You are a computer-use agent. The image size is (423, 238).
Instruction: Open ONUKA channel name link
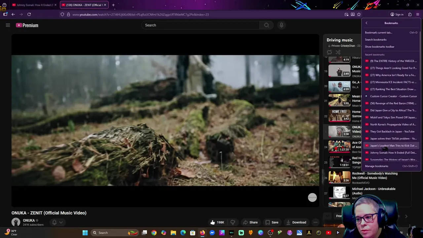point(29,220)
